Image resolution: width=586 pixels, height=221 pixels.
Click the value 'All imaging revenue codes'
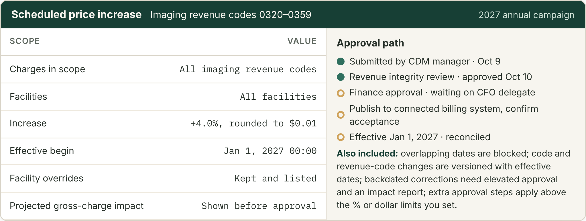point(248,69)
